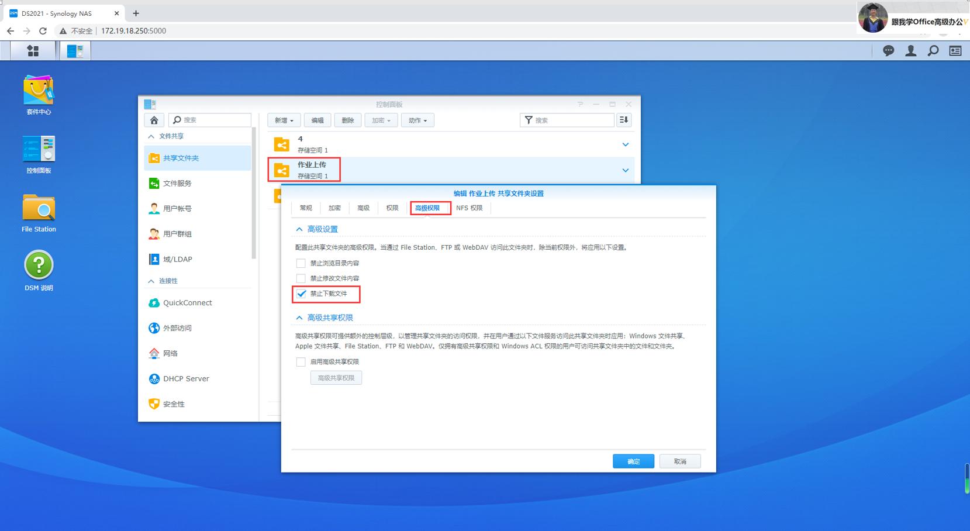Open the 新增 dropdown in the toolbar
The image size is (970, 531).
[x=284, y=120]
